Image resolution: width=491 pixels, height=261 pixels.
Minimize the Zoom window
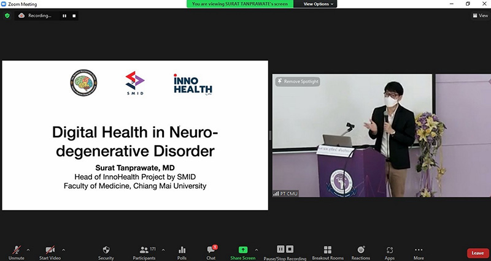point(452,4)
